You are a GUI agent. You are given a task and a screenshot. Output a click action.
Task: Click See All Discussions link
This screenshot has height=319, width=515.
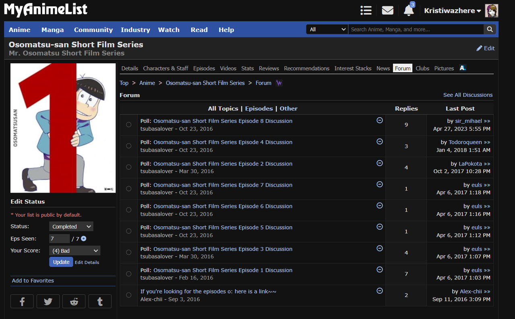coord(468,95)
